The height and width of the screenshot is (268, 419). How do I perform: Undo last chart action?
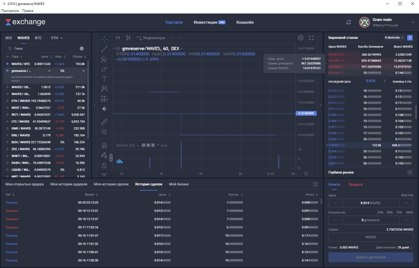(x=173, y=38)
